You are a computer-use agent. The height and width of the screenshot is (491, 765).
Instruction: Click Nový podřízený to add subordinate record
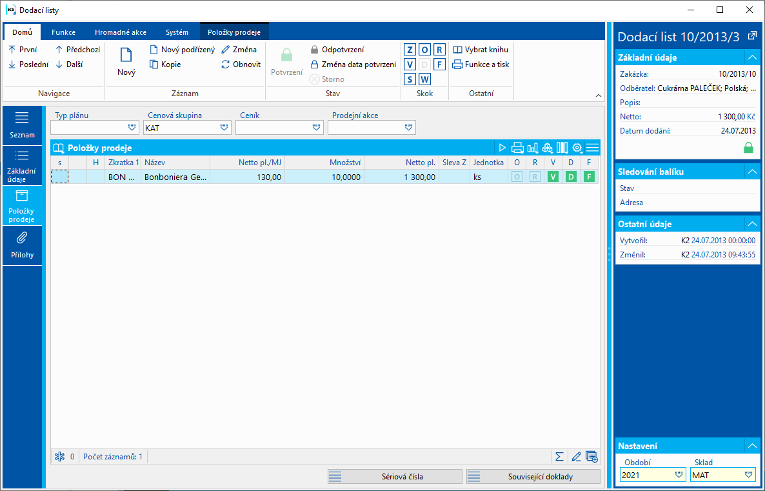click(x=182, y=49)
